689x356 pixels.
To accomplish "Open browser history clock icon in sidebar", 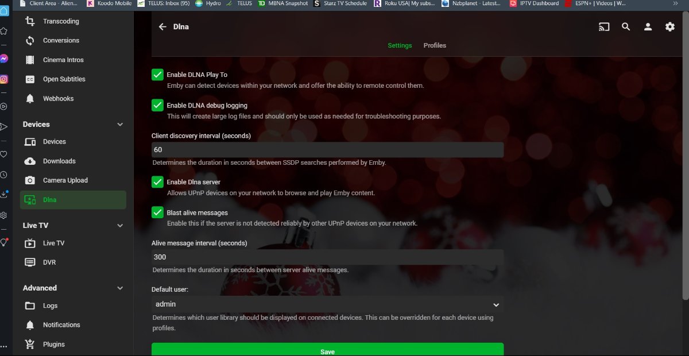I will point(4,175).
